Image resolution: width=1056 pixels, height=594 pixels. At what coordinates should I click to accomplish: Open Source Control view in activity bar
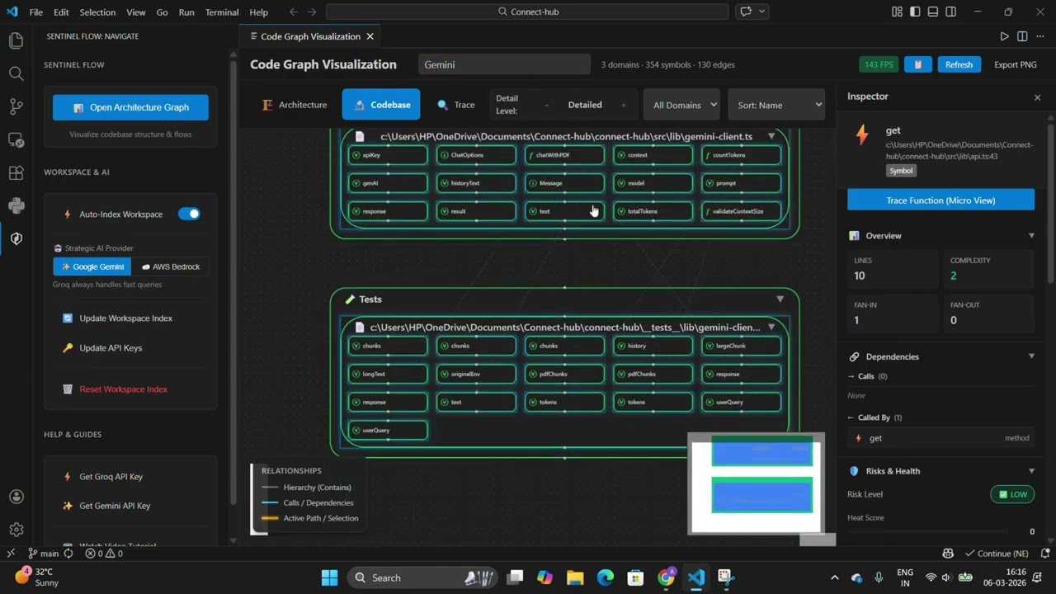(16, 106)
